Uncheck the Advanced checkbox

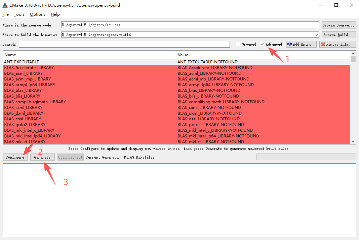coord(262,44)
